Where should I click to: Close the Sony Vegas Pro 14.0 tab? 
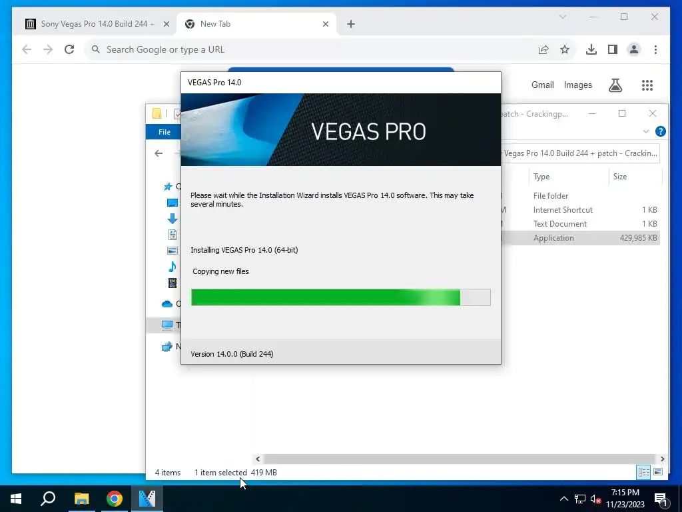click(166, 24)
